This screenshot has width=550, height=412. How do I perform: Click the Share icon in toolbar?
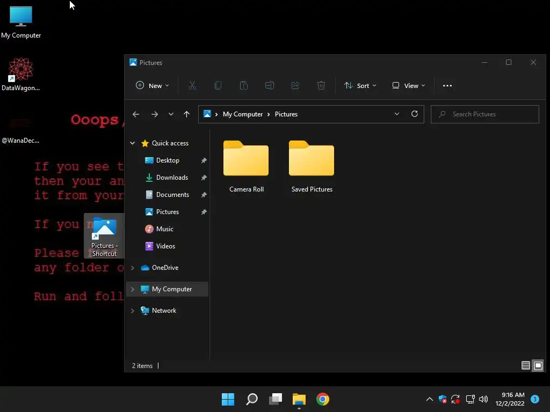point(295,85)
